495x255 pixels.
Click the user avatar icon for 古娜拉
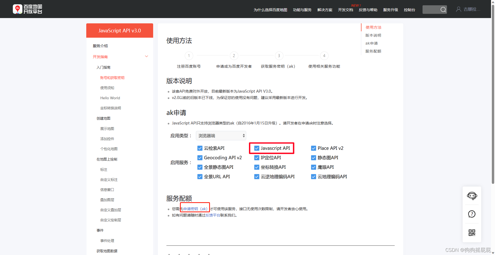pyautogui.click(x=458, y=9)
